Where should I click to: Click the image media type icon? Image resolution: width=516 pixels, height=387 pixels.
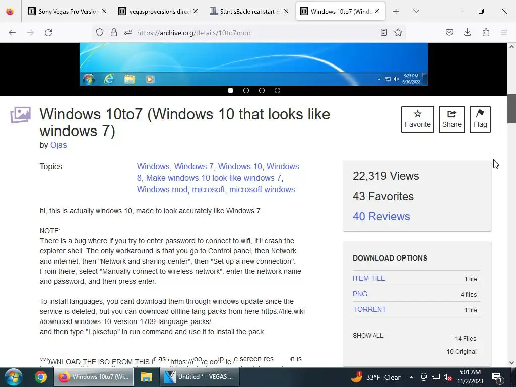point(20,115)
